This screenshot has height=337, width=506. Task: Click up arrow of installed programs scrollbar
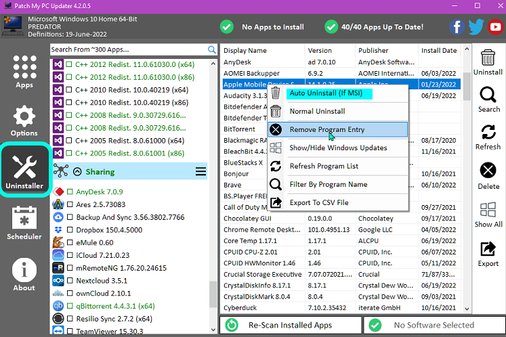[467, 49]
